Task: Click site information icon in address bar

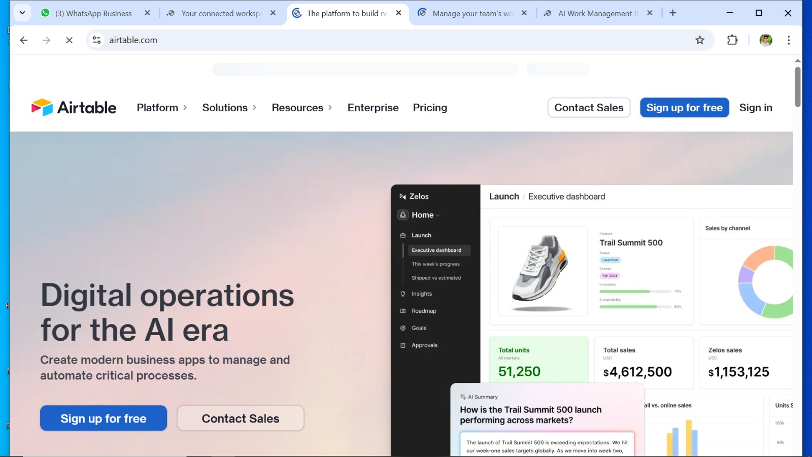Action: 97,40
